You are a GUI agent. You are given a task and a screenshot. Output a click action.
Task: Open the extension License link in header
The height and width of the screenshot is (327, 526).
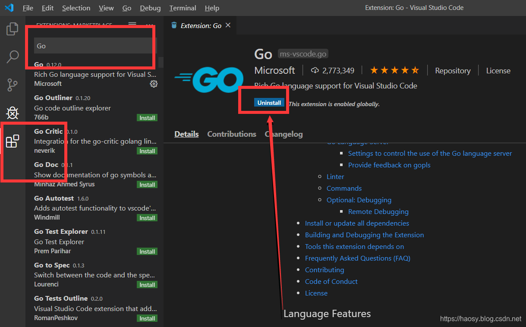coord(498,71)
